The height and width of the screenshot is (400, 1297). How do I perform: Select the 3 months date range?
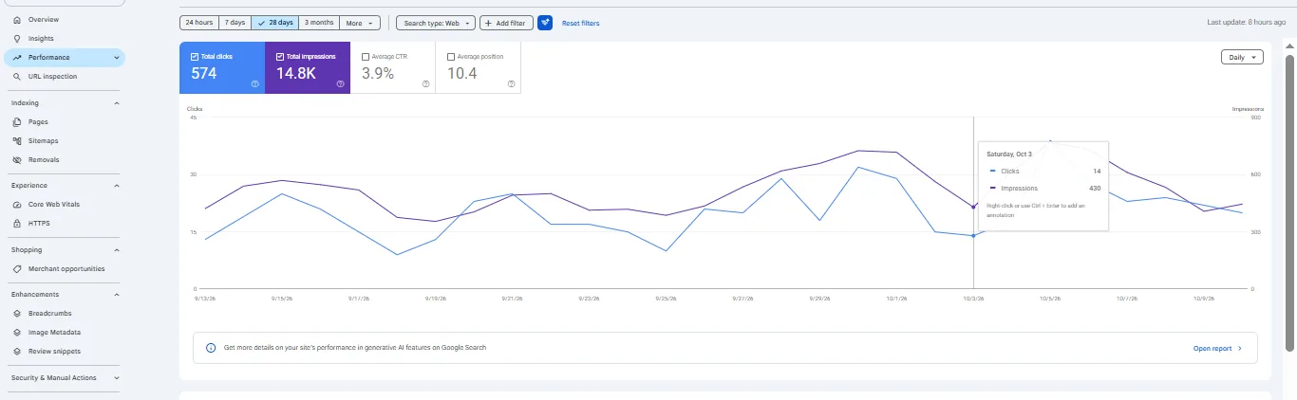tap(319, 22)
